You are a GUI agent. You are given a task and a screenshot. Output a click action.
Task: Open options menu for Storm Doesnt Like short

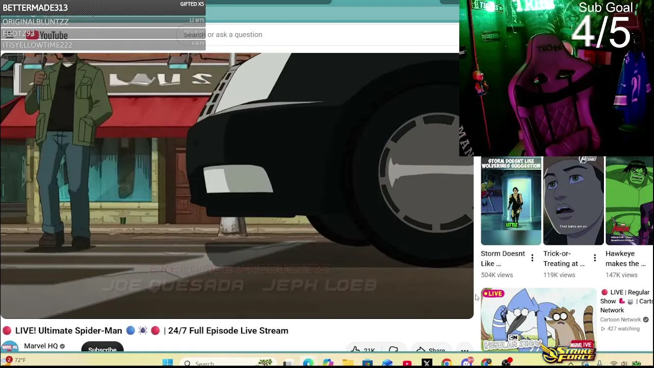pyautogui.click(x=532, y=258)
